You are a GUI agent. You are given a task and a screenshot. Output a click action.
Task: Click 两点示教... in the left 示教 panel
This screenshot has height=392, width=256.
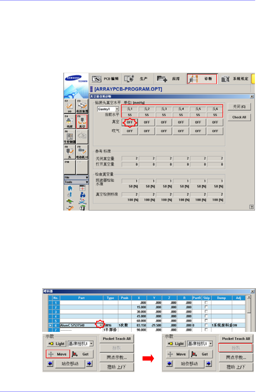click(x=117, y=358)
